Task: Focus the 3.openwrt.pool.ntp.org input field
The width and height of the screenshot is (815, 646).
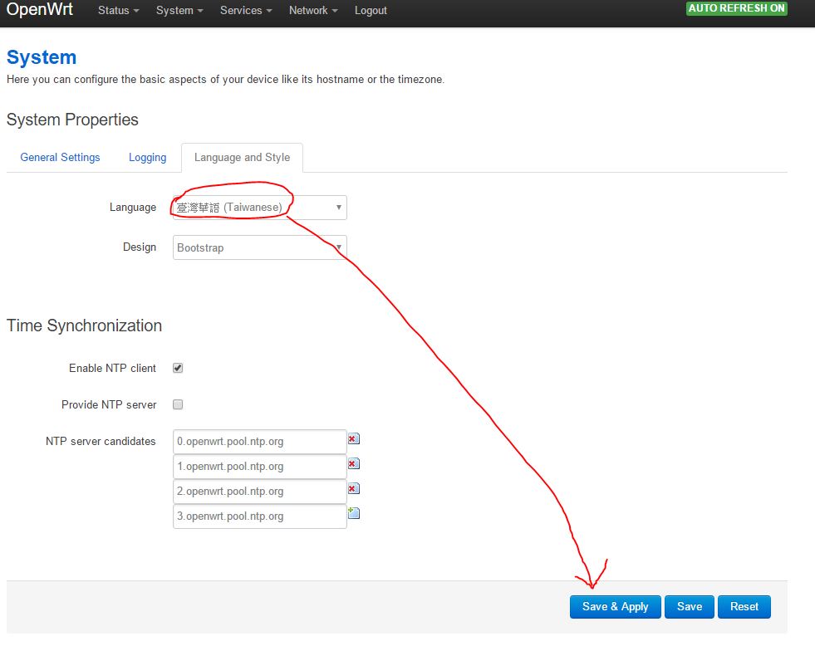Action: pyautogui.click(x=260, y=516)
